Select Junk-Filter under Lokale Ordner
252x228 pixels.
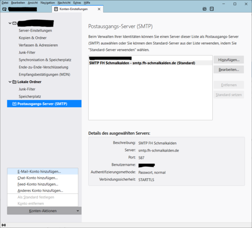[27, 89]
